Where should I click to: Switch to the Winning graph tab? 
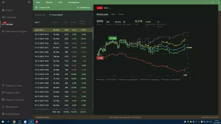click(102, 14)
